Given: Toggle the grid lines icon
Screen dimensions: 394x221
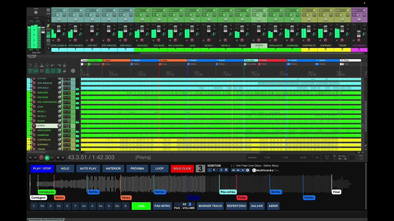Looking at the screenshot, I should coord(53,71).
